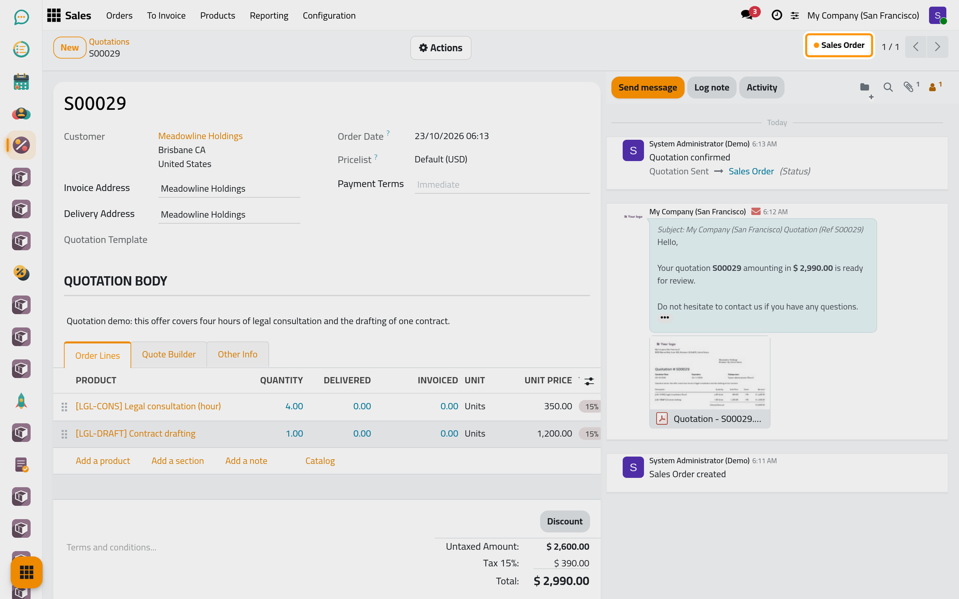This screenshot has height=599, width=959.
Task: Open the rocket app icon in the sidebar
Action: coord(21,401)
